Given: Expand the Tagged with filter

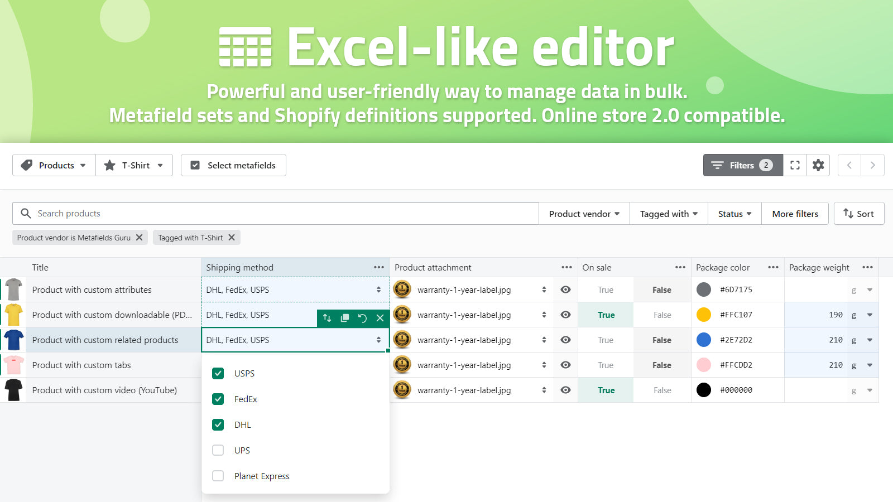Looking at the screenshot, I should pos(668,213).
